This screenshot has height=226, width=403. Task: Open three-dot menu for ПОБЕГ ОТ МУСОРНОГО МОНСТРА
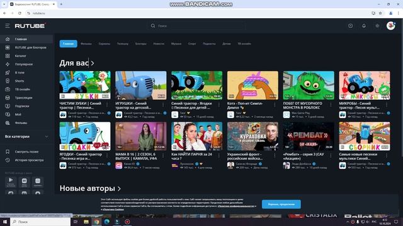pyautogui.click(x=331, y=105)
